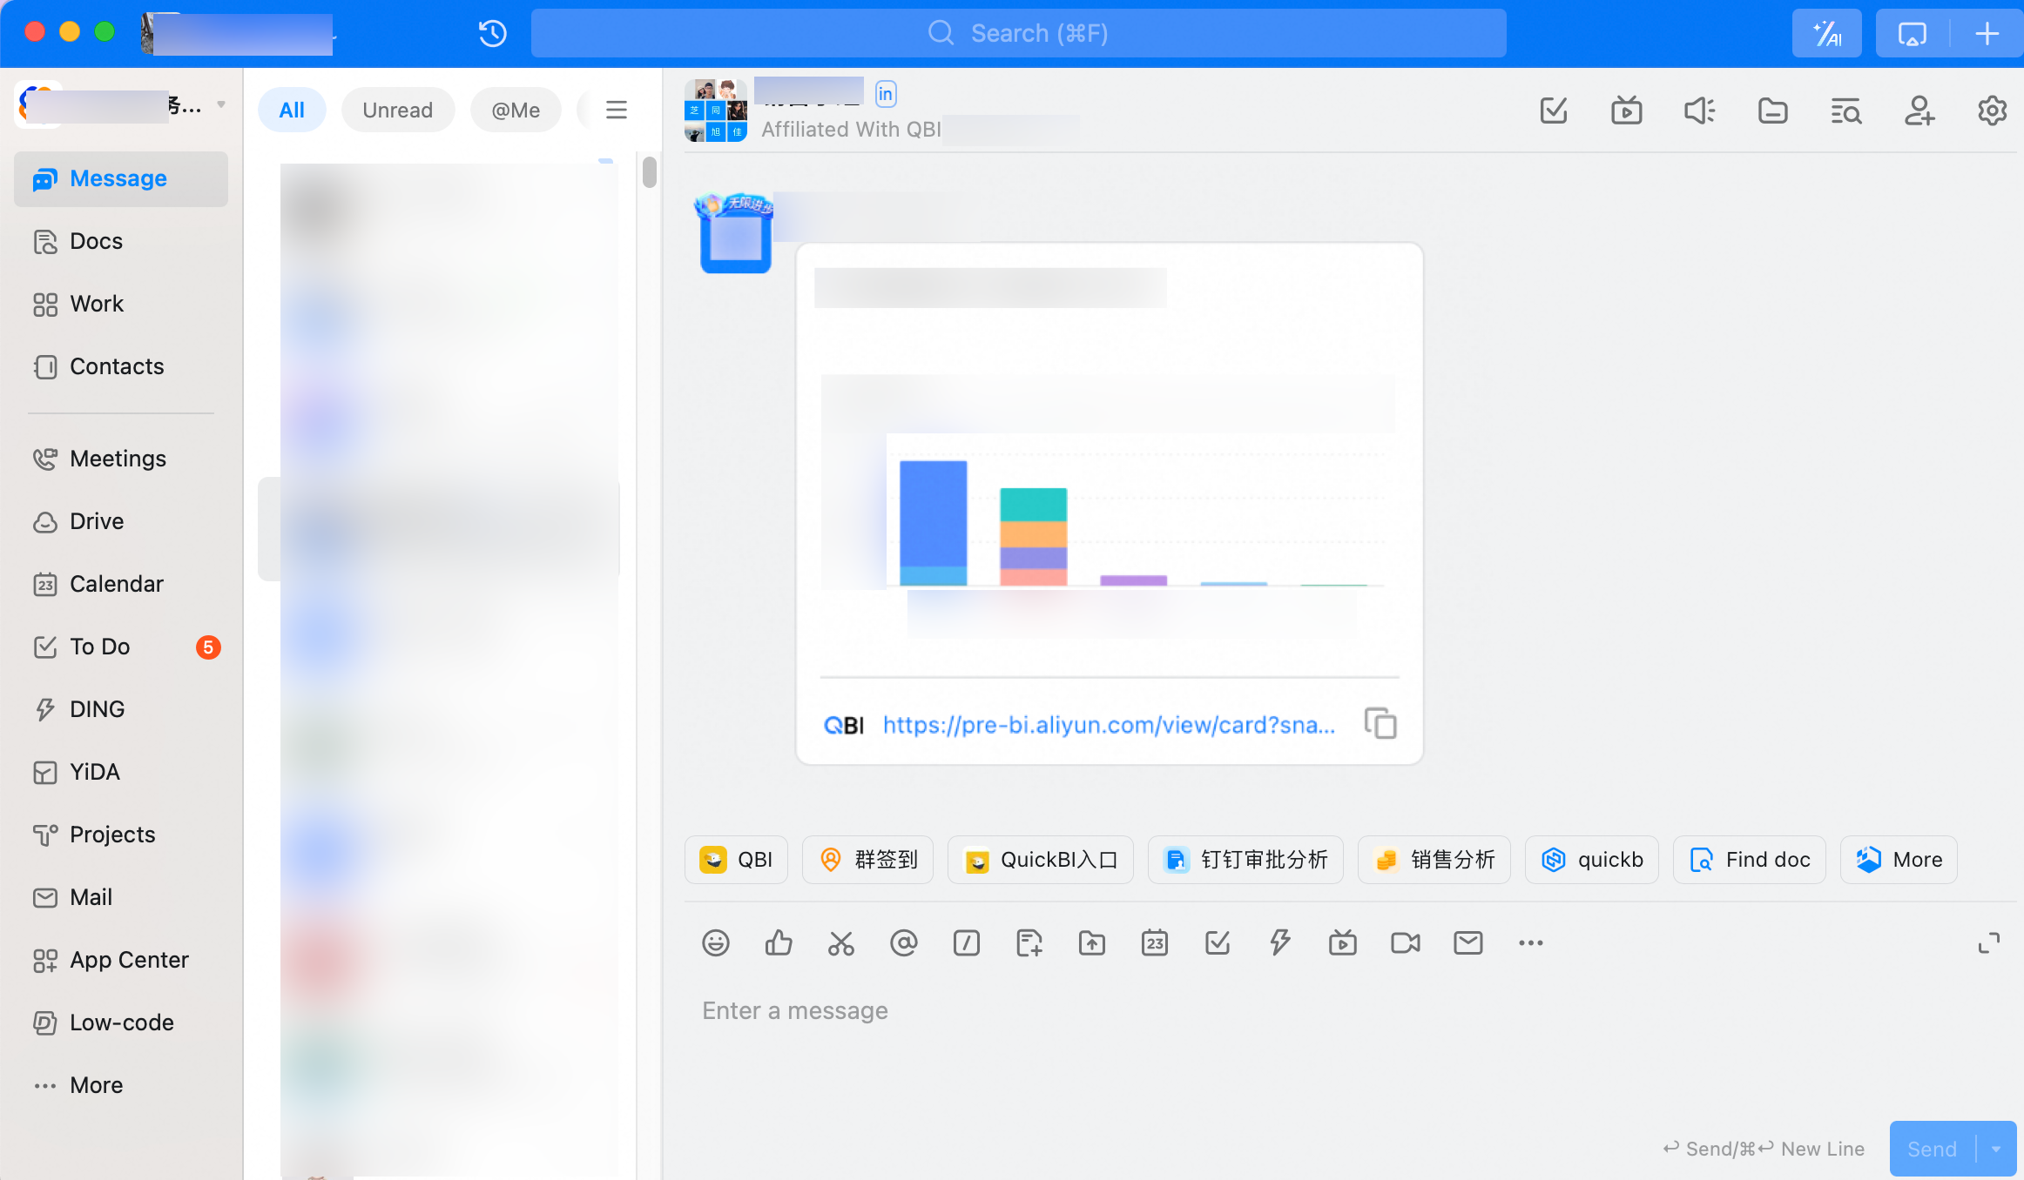
Task: Click the QBI shortcut button
Action: tap(736, 860)
